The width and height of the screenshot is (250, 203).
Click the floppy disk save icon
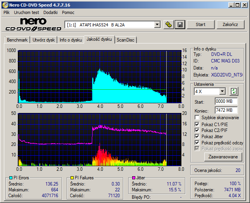pyautogui.click(x=180, y=24)
